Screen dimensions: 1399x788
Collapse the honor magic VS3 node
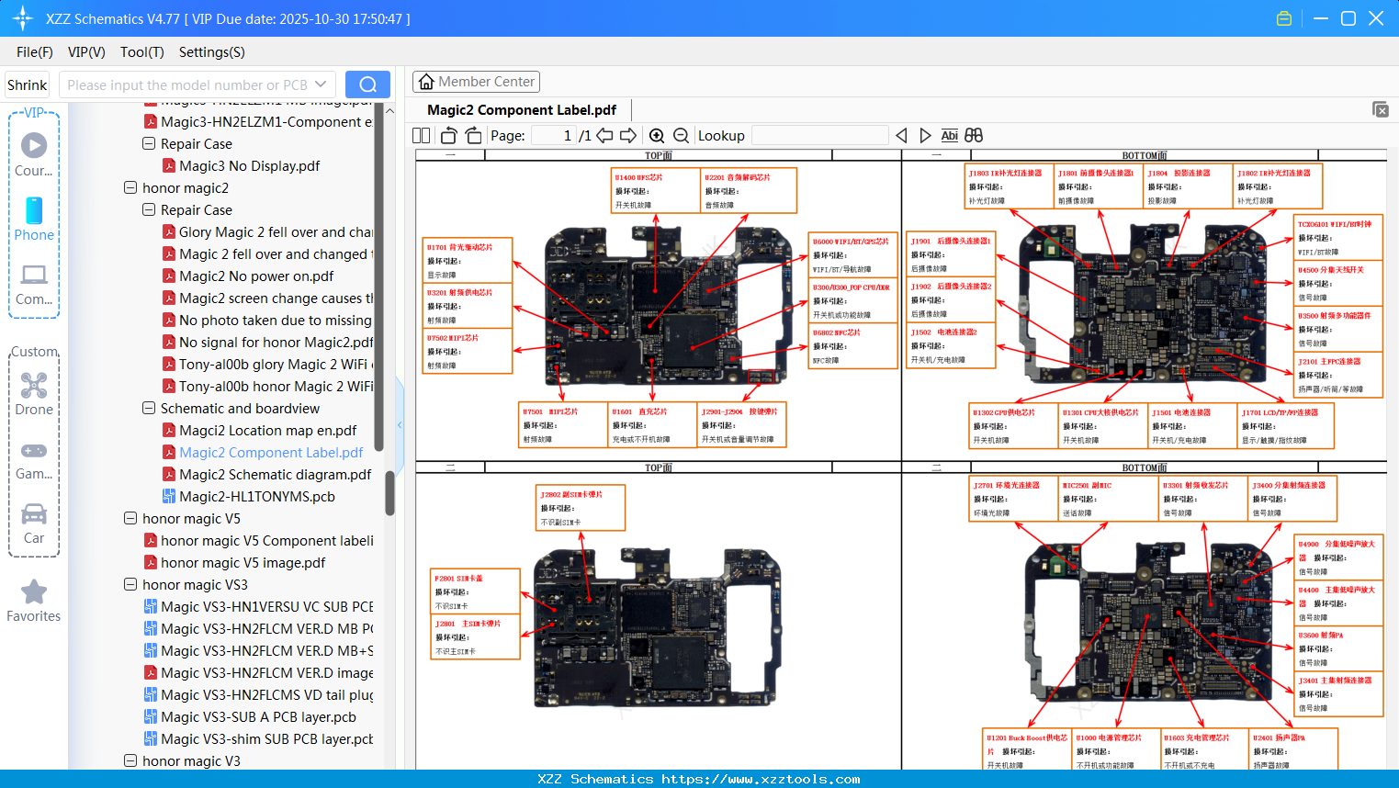click(130, 584)
